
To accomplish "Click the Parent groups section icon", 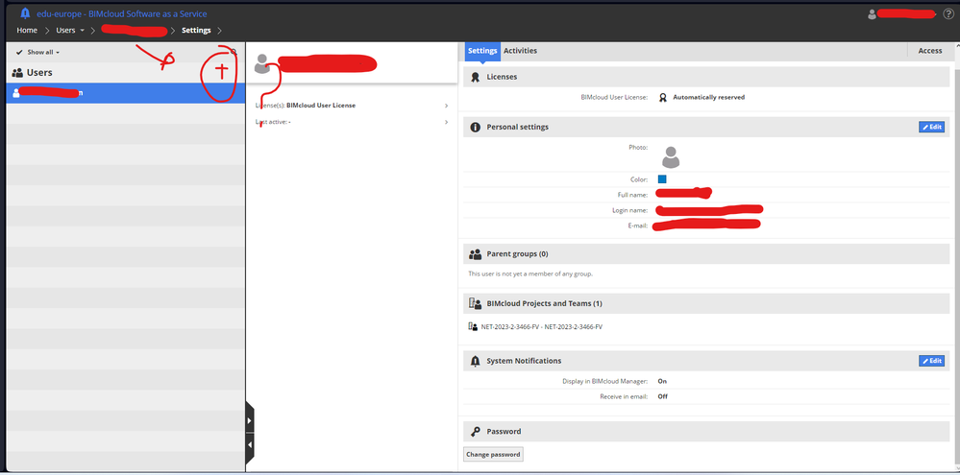I will click(x=475, y=253).
